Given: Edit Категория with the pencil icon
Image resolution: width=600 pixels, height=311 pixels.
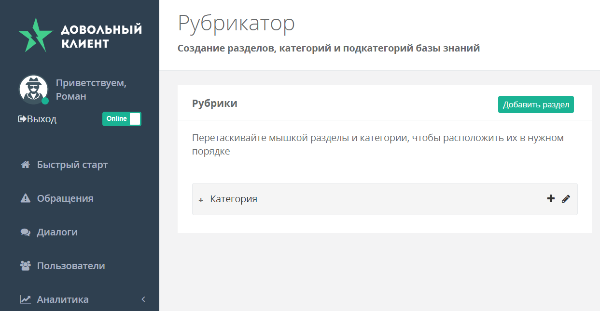Looking at the screenshot, I should coord(566,199).
